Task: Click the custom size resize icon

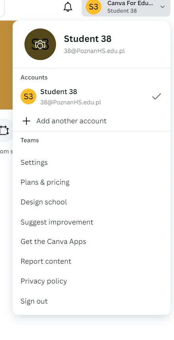Action: coord(4,130)
